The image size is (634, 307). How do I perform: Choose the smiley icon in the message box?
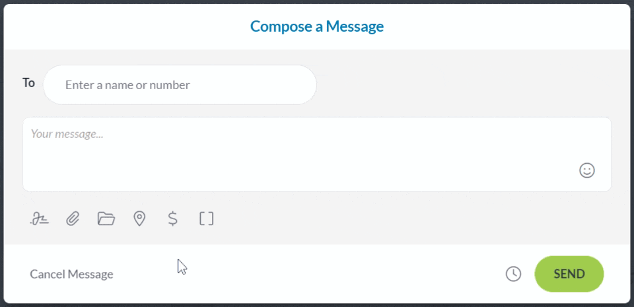[586, 170]
